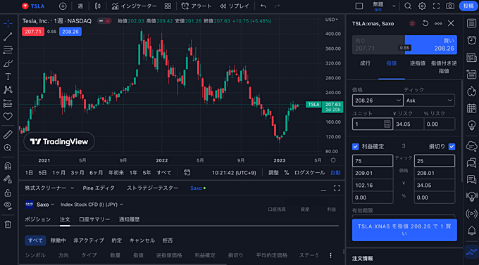Viewport: 479px width, 265px height.
Task: Edit the stop loss ticks field 25
Action: (435, 161)
